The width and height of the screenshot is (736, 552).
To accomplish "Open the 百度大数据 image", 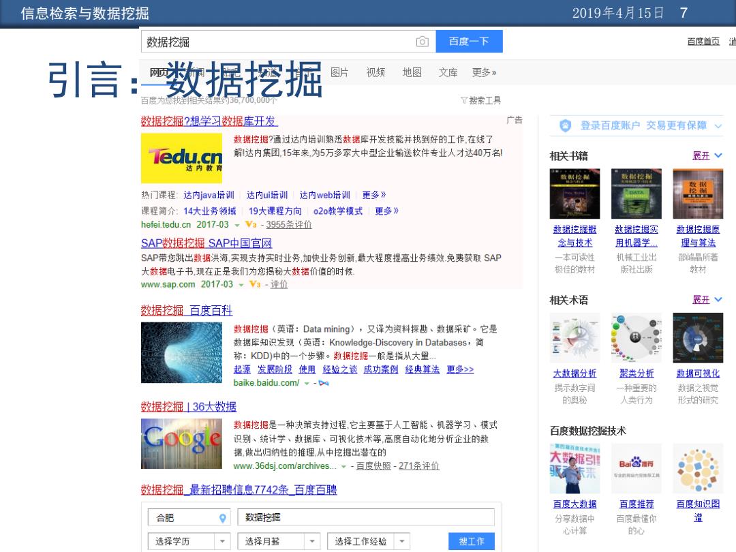I will 574,468.
